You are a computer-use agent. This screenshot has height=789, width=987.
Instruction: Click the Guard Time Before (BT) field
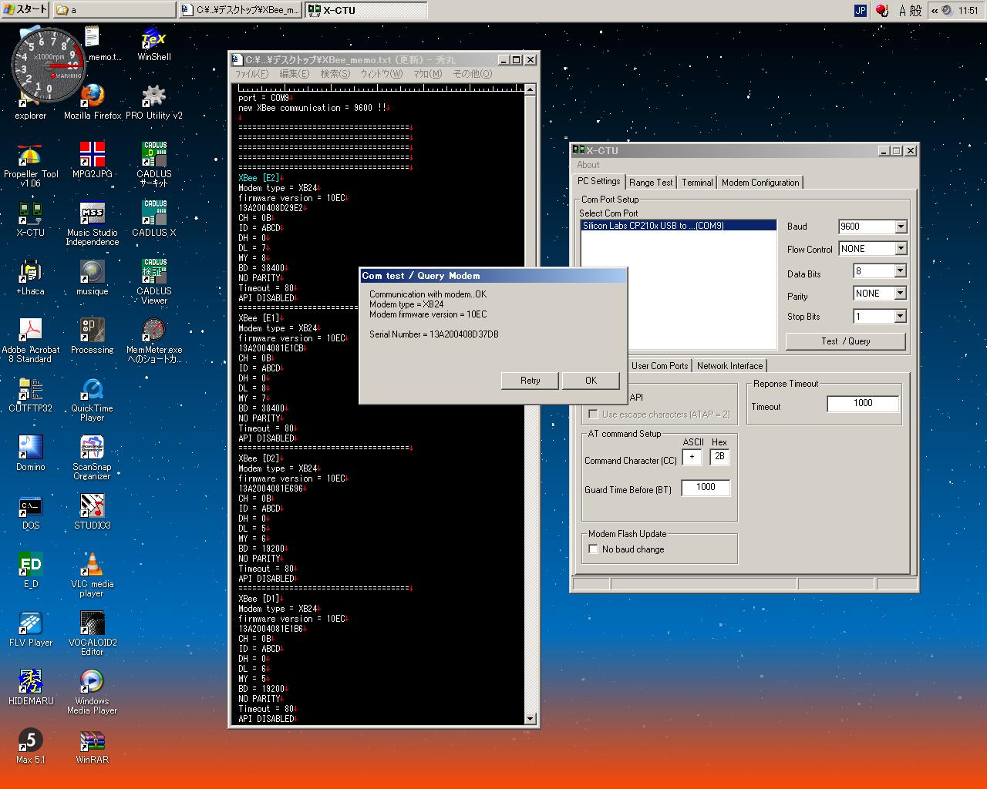pos(705,488)
